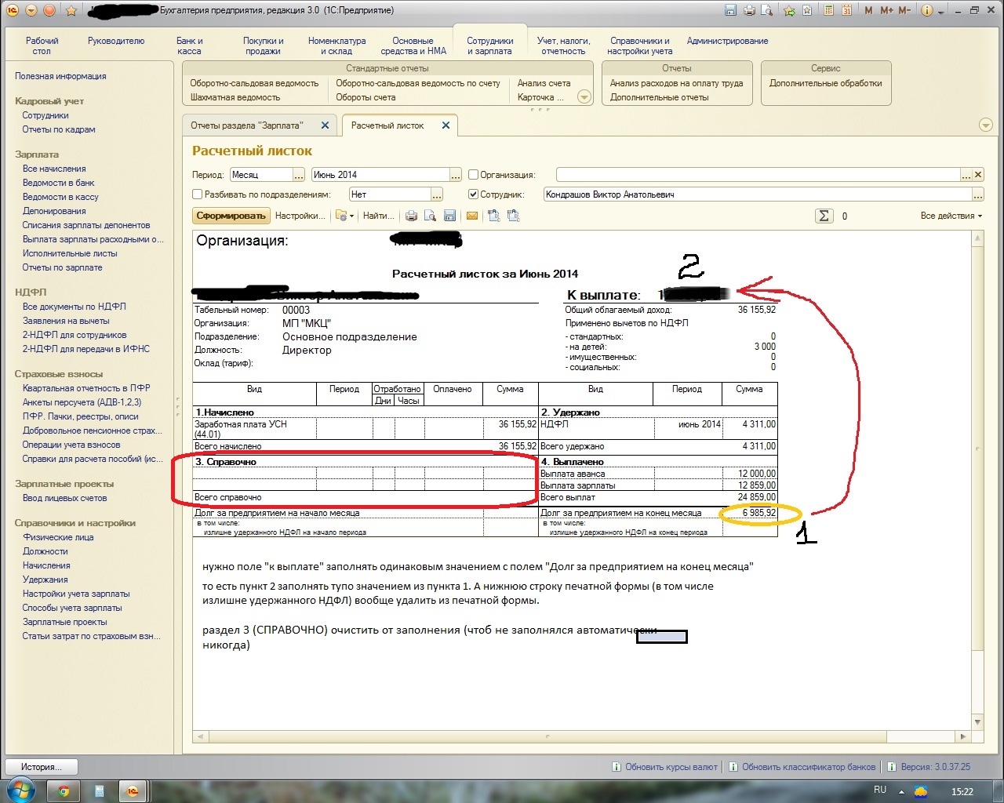This screenshot has height=803, width=1004.
Task: Open Chrome from the Windows taskbar
Action: pos(64,790)
